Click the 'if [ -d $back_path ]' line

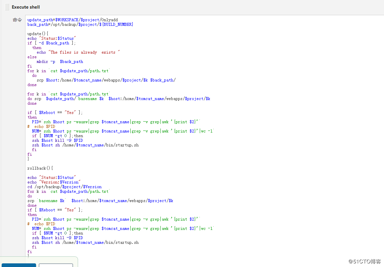tap(52, 43)
